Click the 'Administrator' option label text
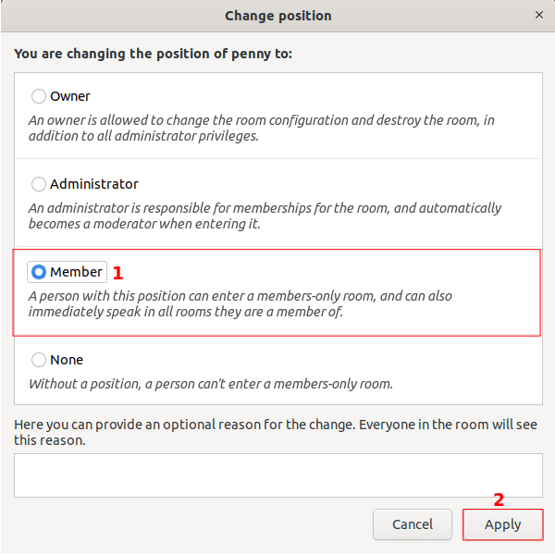The width and height of the screenshot is (555, 555). tap(94, 184)
